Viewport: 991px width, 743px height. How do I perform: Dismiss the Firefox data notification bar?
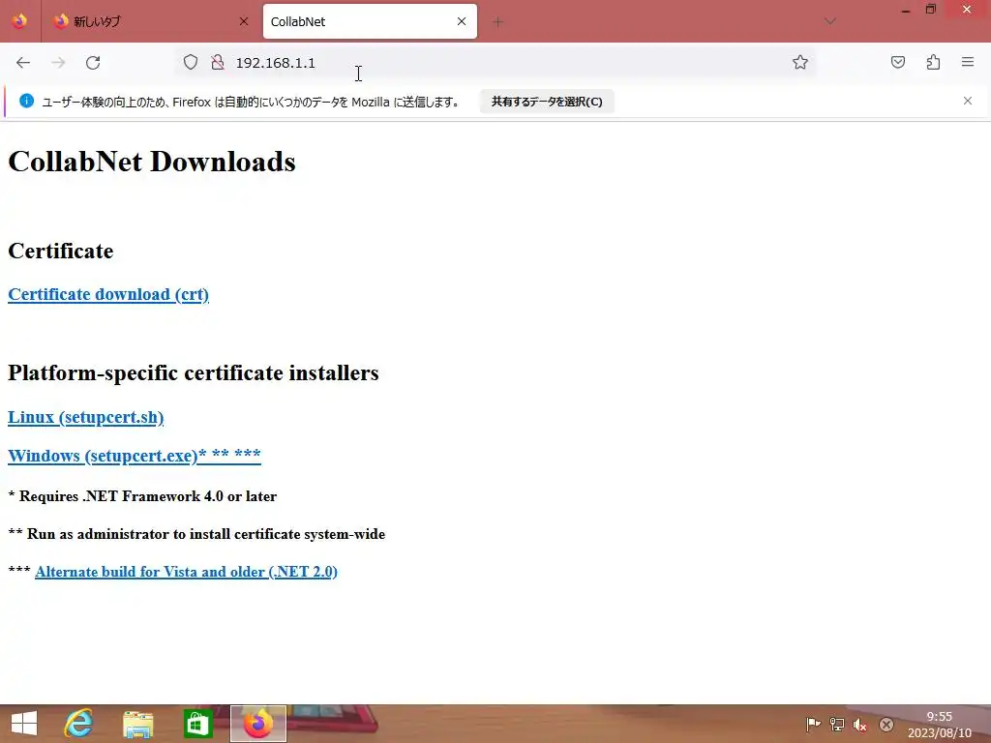(968, 101)
